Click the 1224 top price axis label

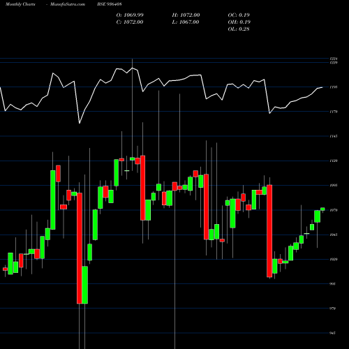[334, 59]
